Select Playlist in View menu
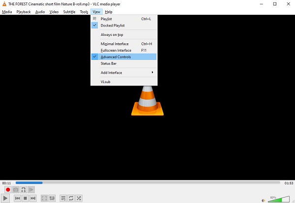Image resolution: width=295 pixels, height=203 pixels. (124, 19)
